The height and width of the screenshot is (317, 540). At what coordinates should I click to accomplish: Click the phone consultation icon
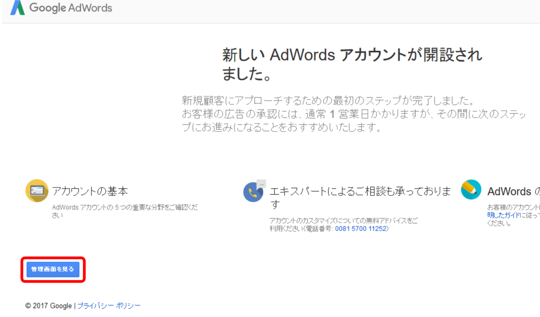click(x=254, y=191)
